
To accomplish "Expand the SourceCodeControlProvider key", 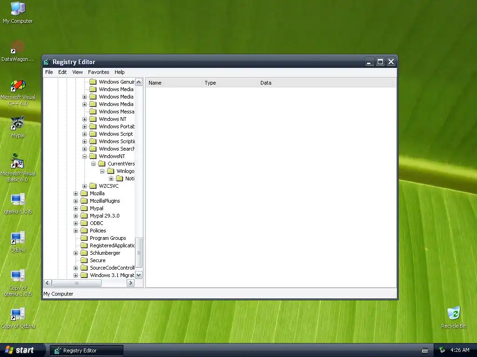I will click(x=76, y=268).
